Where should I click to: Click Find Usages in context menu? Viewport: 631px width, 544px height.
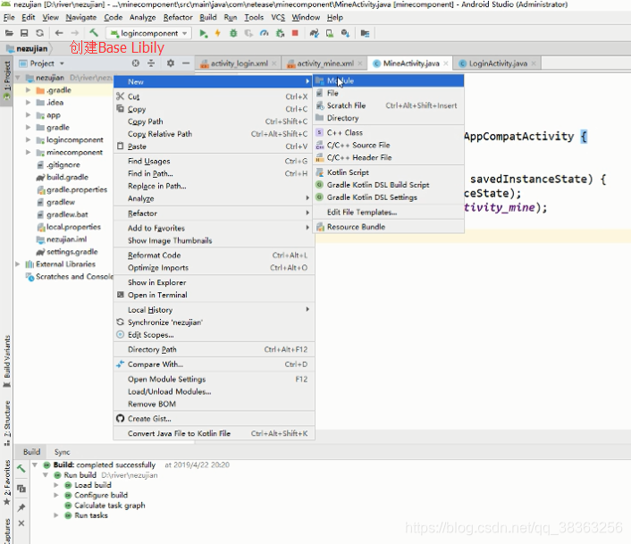(x=214, y=161)
